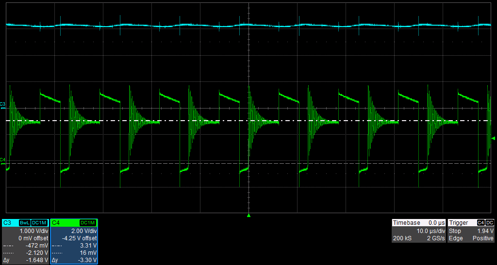This screenshot has height=265, width=497.
Task: Click the Trigger title text
Action: 458,223
